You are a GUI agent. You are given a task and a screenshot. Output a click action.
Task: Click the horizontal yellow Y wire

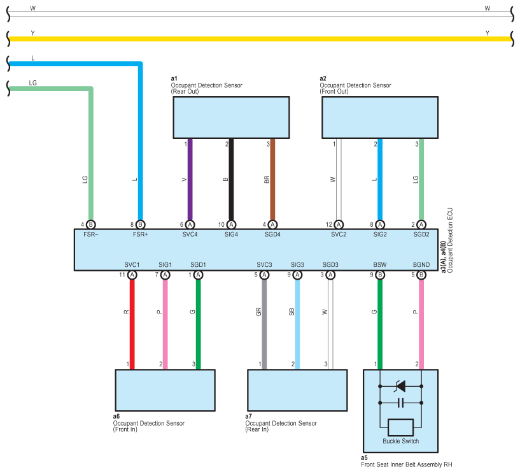[255, 39]
